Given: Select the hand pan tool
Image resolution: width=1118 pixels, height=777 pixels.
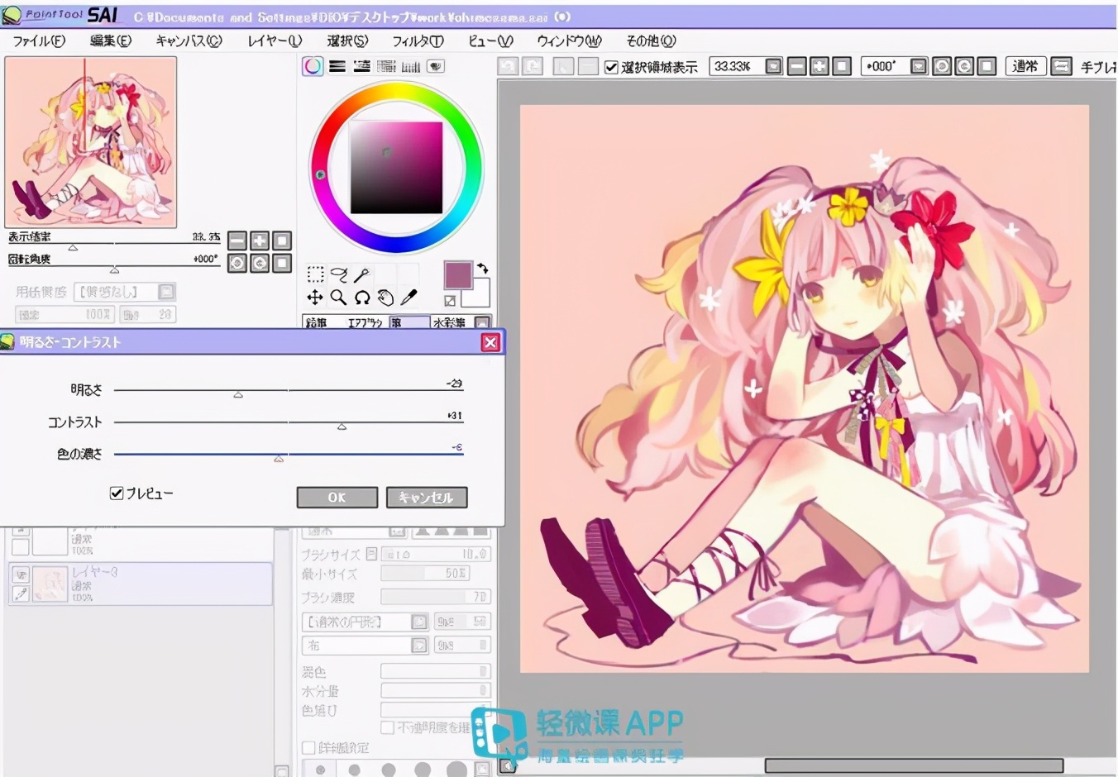Looking at the screenshot, I should point(385,298).
